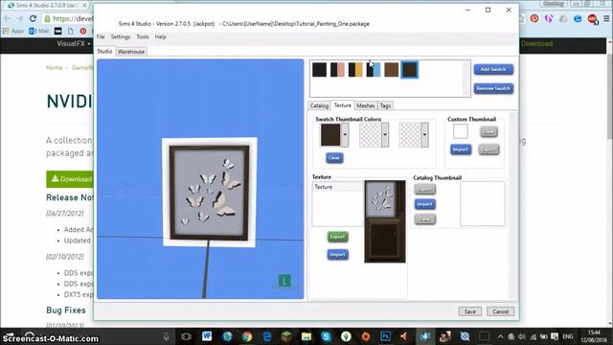Screen dimensions: 613x345
Task: Click the browser reload icon
Action: [33, 18]
